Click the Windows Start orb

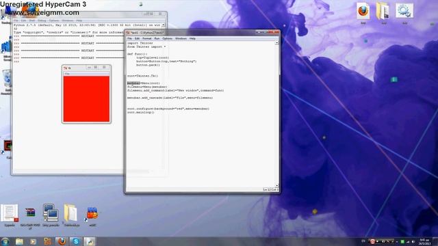tap(5, 241)
